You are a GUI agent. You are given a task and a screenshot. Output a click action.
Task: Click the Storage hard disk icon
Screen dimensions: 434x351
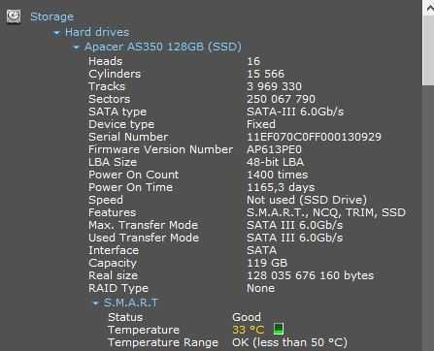(x=14, y=16)
